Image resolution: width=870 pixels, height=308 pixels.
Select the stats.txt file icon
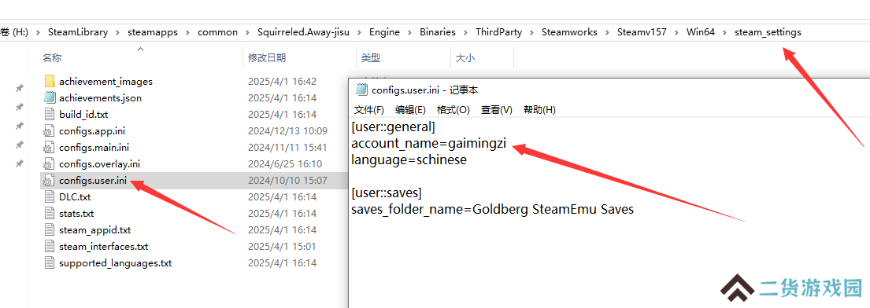50,213
